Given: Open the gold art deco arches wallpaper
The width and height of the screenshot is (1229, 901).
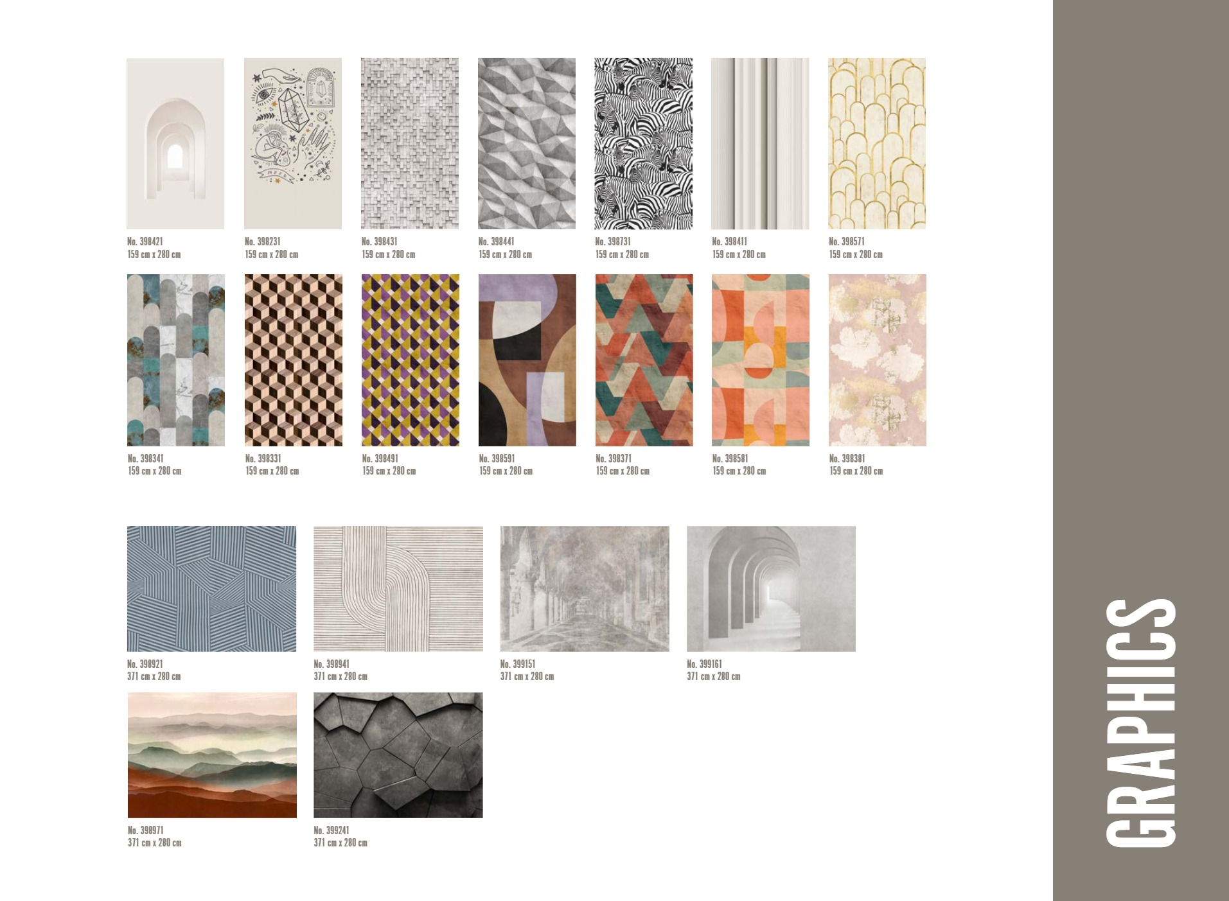Looking at the screenshot, I should 877,144.
